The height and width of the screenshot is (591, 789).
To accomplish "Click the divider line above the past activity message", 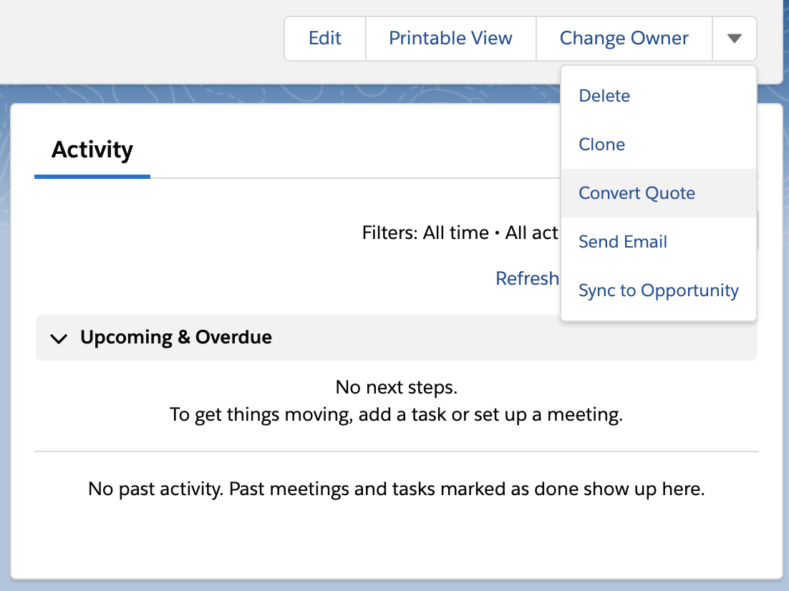I will click(396, 451).
